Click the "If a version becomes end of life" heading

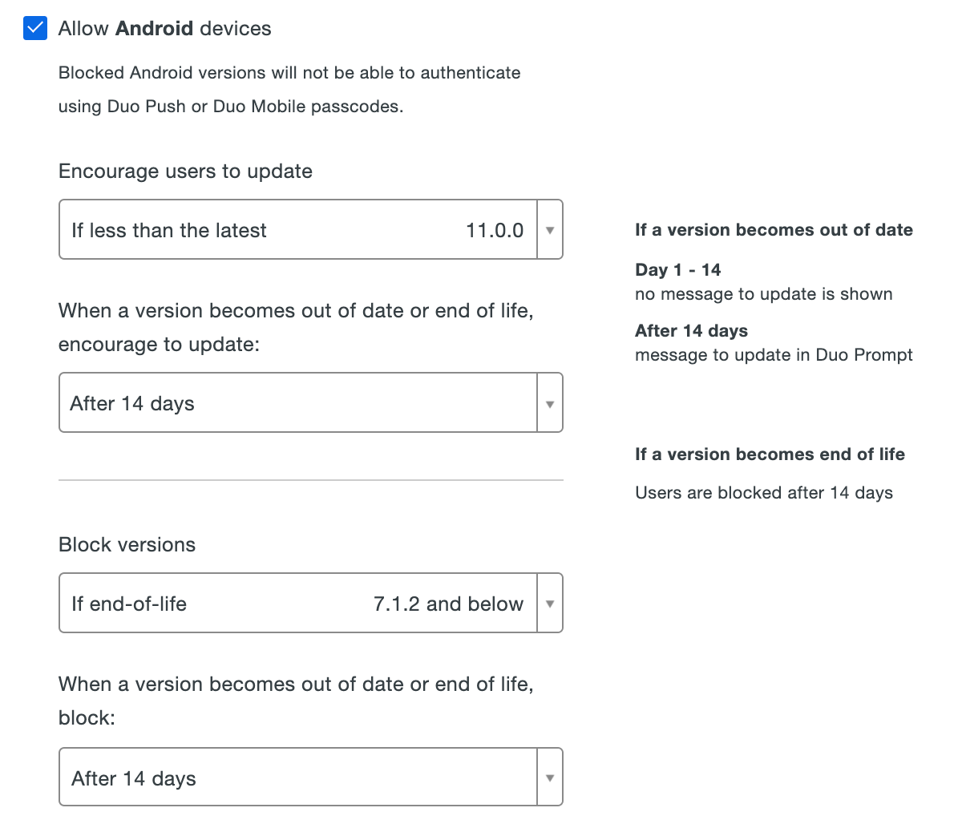(x=770, y=454)
